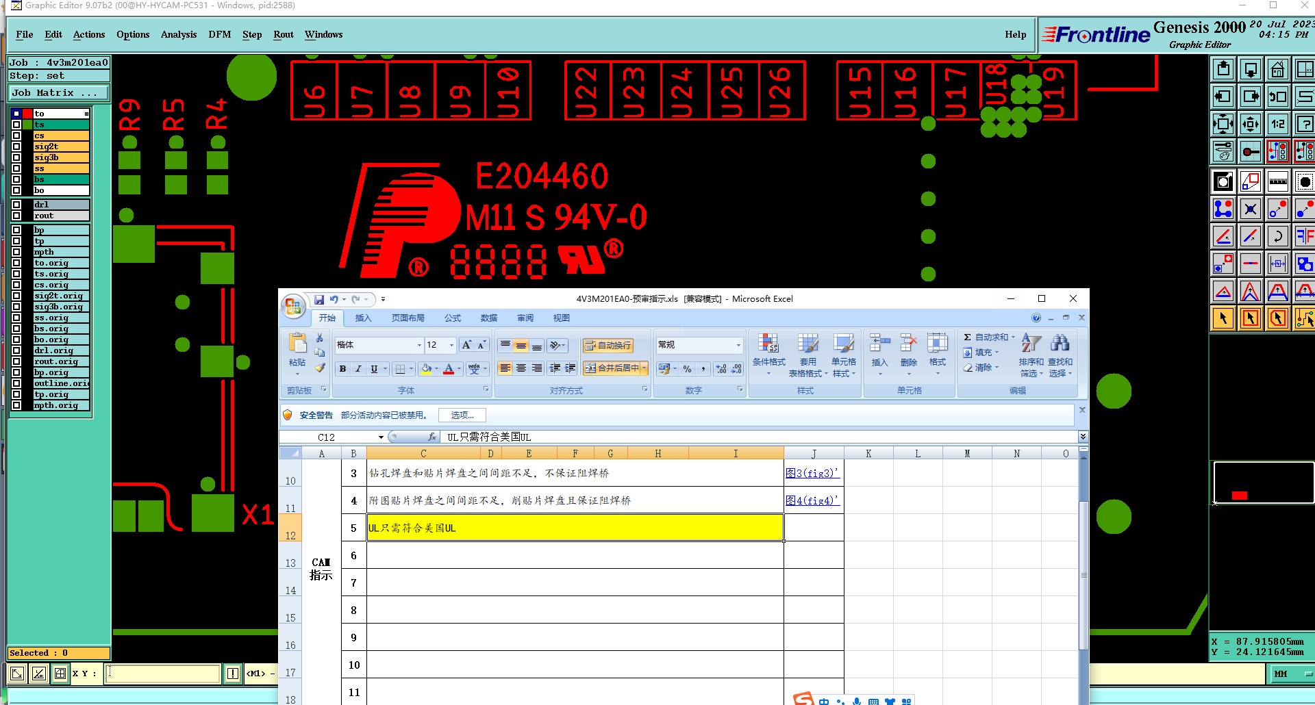
Task: Switch to Excel 公式 tab
Action: (x=453, y=318)
